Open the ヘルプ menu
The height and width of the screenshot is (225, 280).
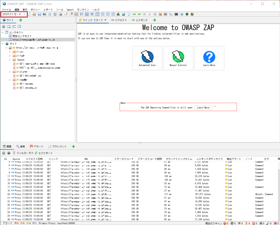(95, 10)
